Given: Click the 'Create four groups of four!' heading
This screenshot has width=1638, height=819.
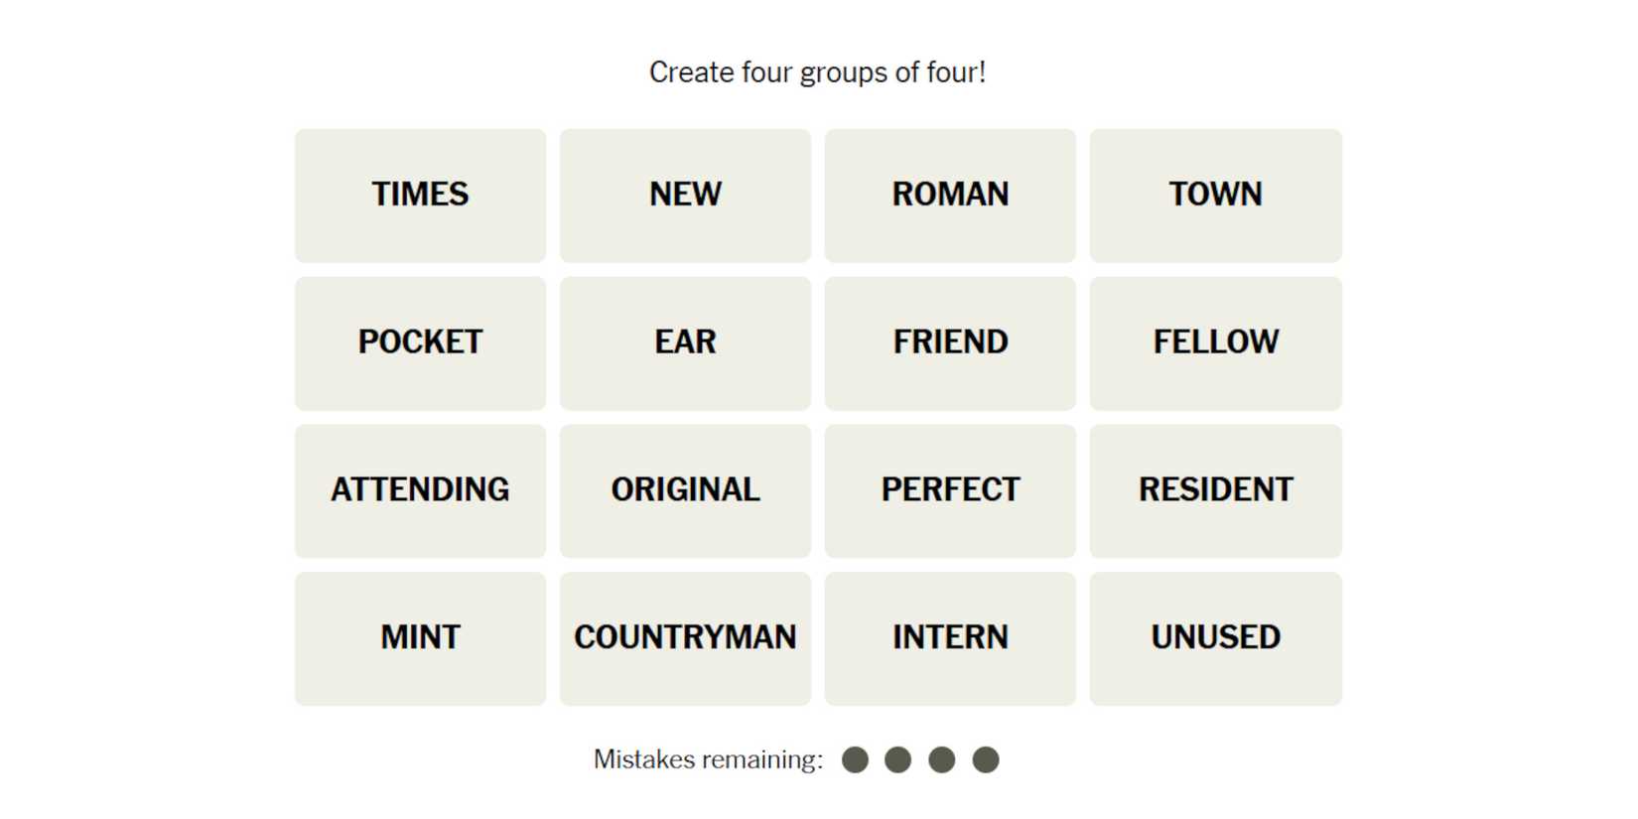Looking at the screenshot, I should (817, 72).
